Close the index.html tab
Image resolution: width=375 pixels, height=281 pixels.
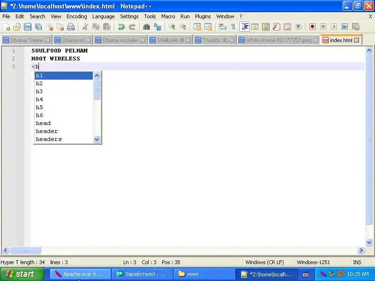[x=357, y=40]
